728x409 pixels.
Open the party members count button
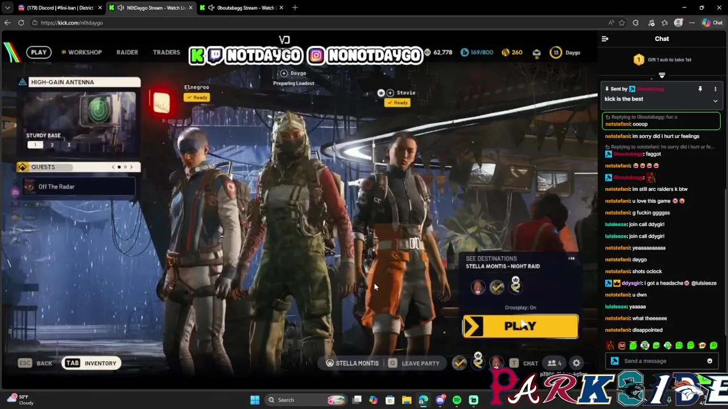pyautogui.click(x=554, y=363)
